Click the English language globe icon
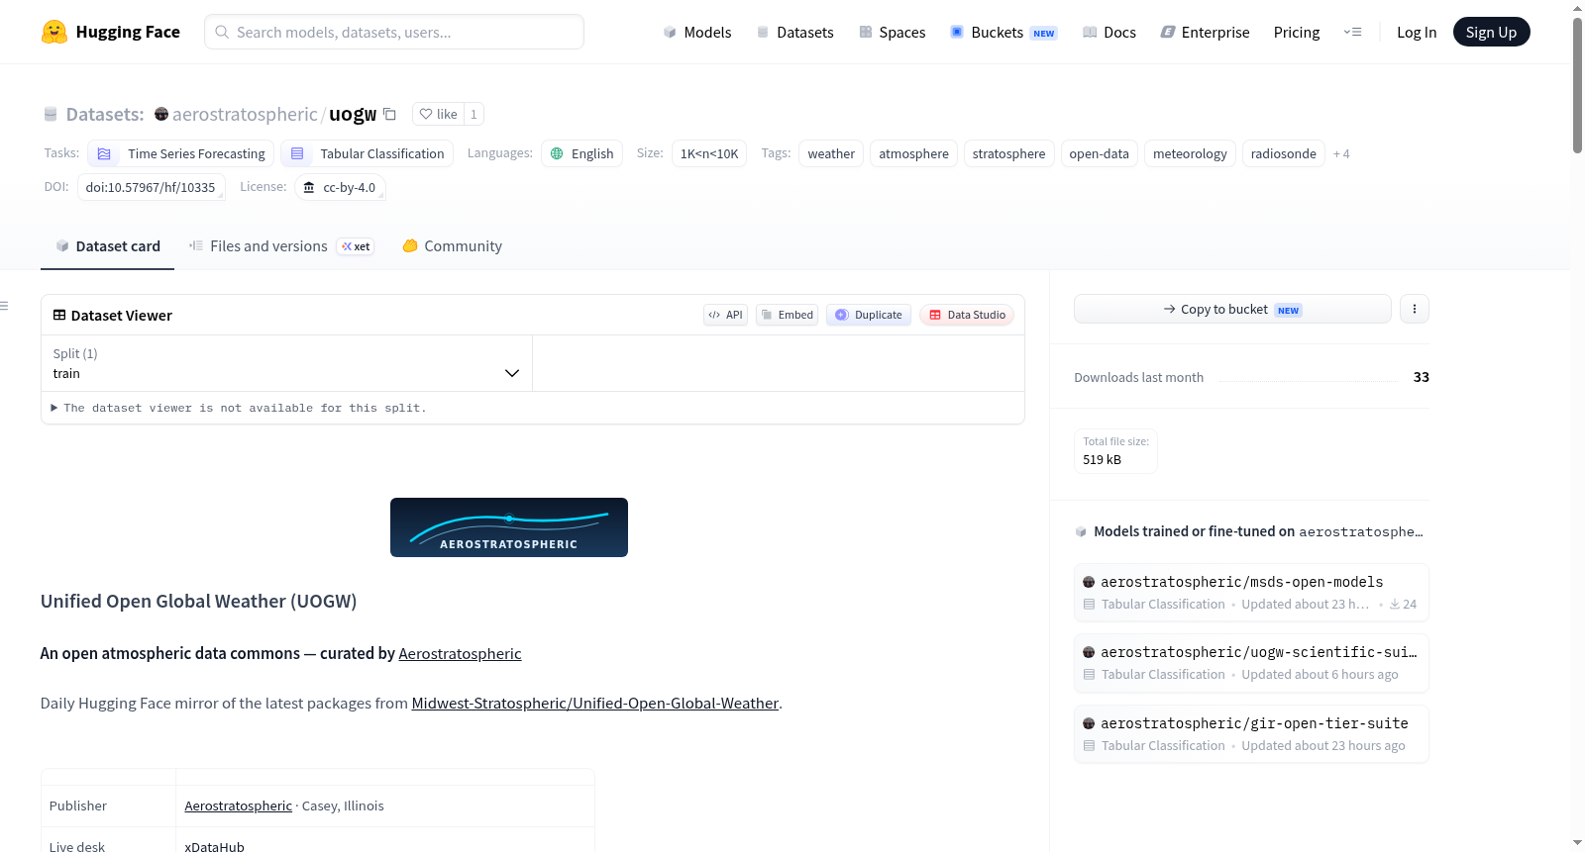1585x852 pixels. [x=557, y=153]
